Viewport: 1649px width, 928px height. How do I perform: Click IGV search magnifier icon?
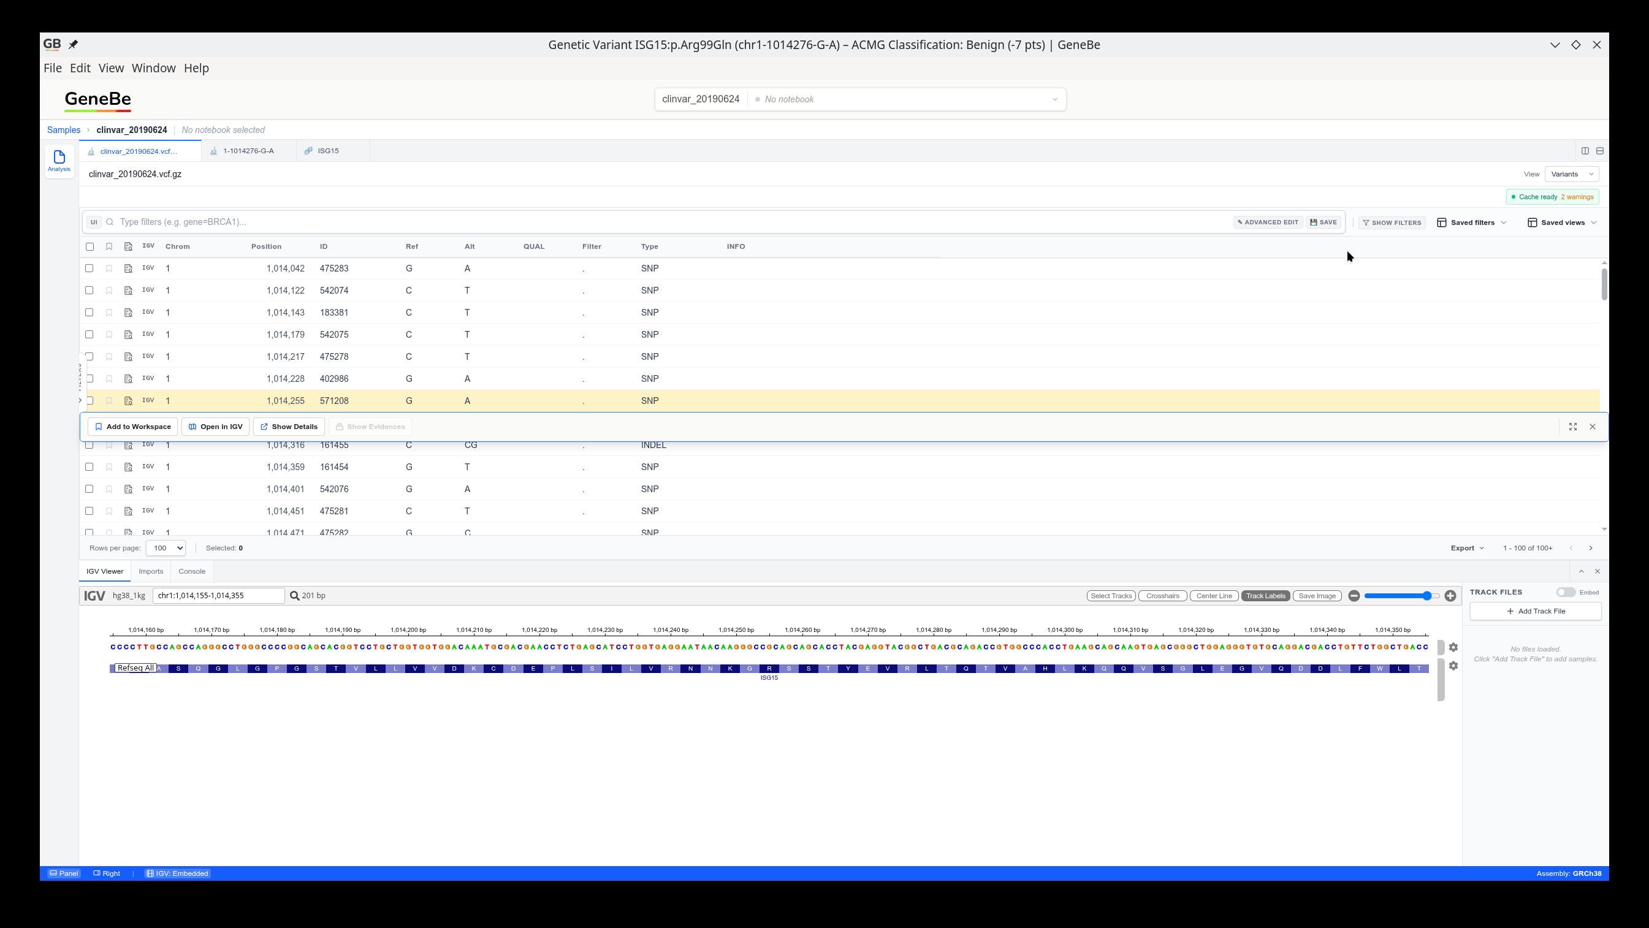[294, 596]
